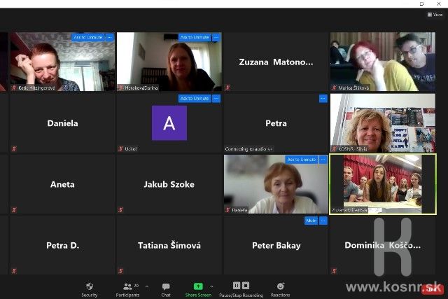Open the Reactions menu
Viewport: 448px width, 299px height.
click(x=281, y=288)
